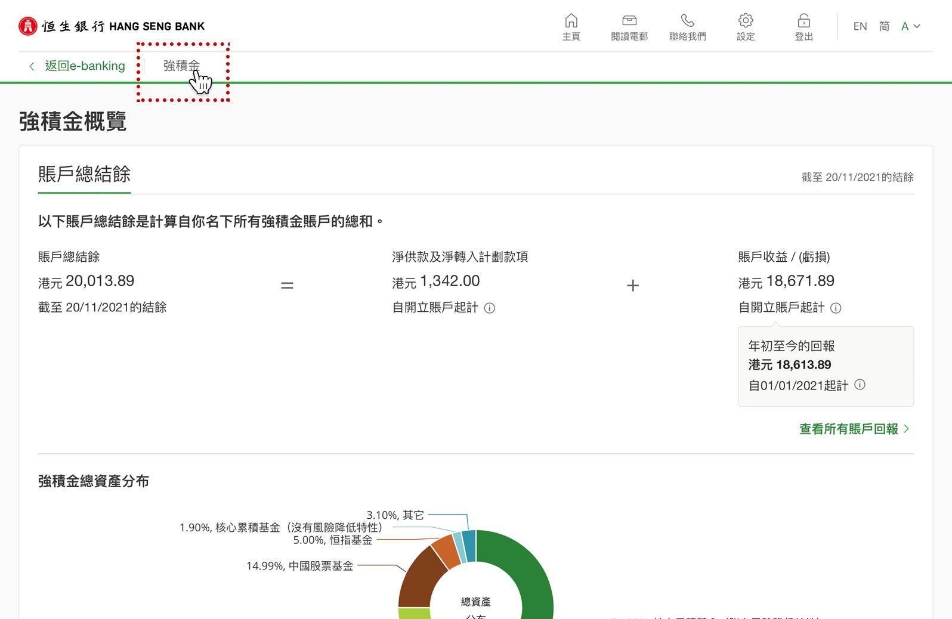Click info icon beside 淨供款 自開立賬戶起計
Screen dimensions: 952x619
[x=490, y=308]
